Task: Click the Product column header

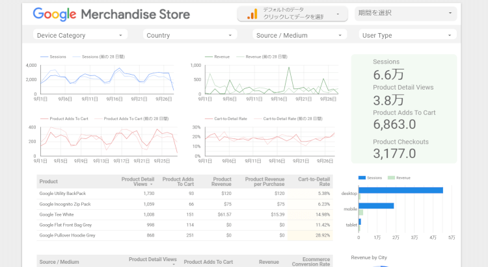Action: pos(49,181)
